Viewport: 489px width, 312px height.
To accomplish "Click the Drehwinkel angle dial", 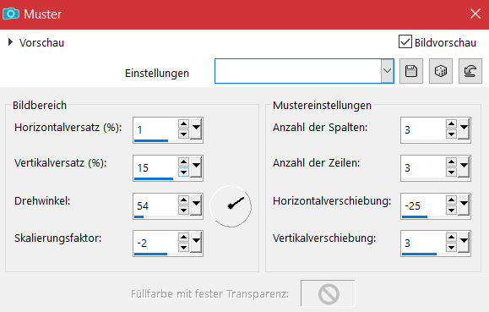I will pos(231,206).
